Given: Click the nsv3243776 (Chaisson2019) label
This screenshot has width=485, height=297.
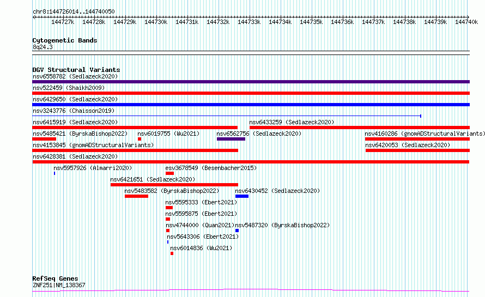Looking at the screenshot, I should [74, 111].
